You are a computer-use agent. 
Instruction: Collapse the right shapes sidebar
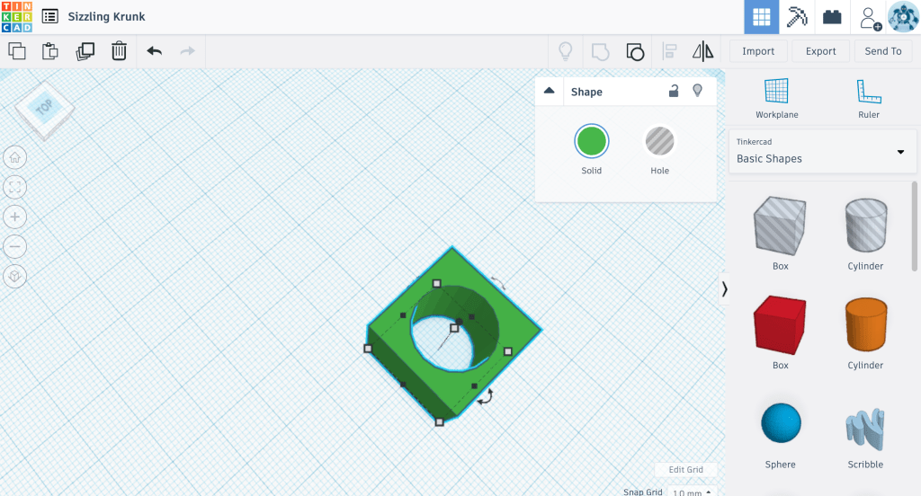pyautogui.click(x=724, y=288)
